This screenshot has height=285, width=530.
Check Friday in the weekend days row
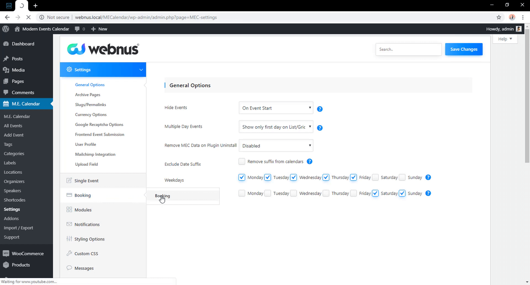353,193
